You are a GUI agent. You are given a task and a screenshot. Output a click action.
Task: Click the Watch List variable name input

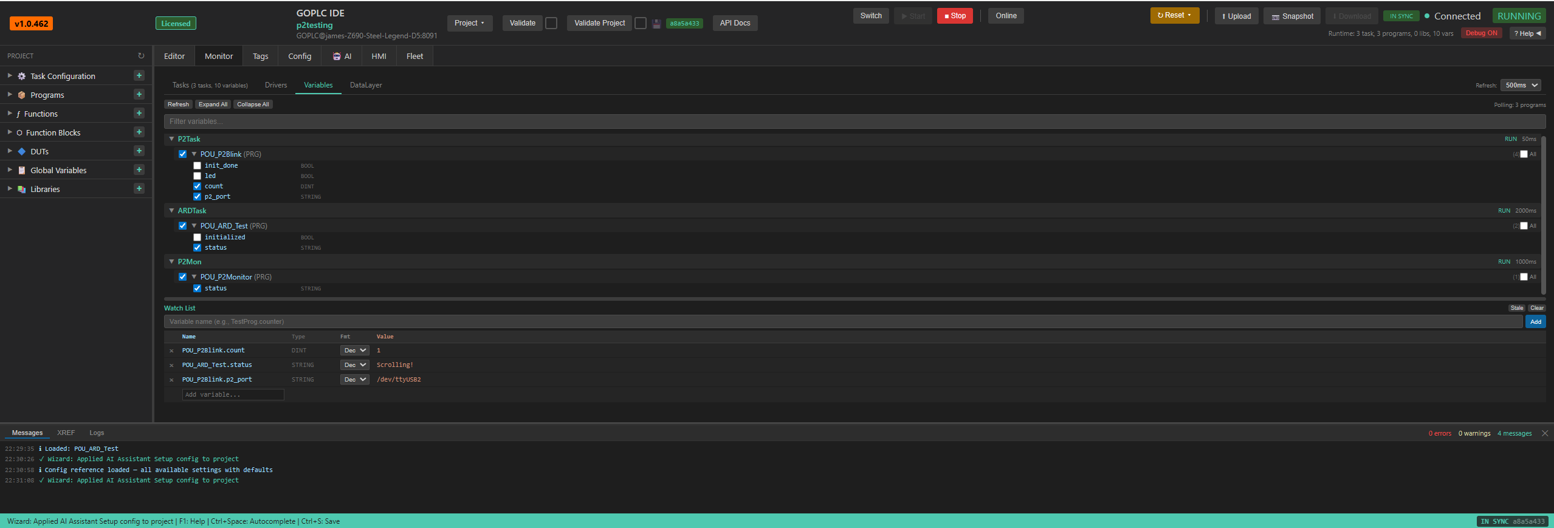843,322
